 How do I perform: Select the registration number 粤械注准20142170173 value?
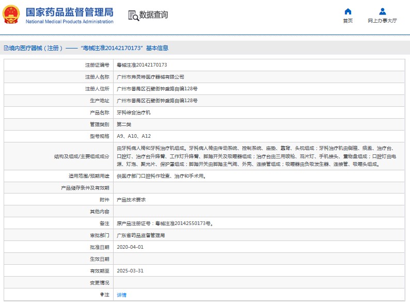click(142, 65)
